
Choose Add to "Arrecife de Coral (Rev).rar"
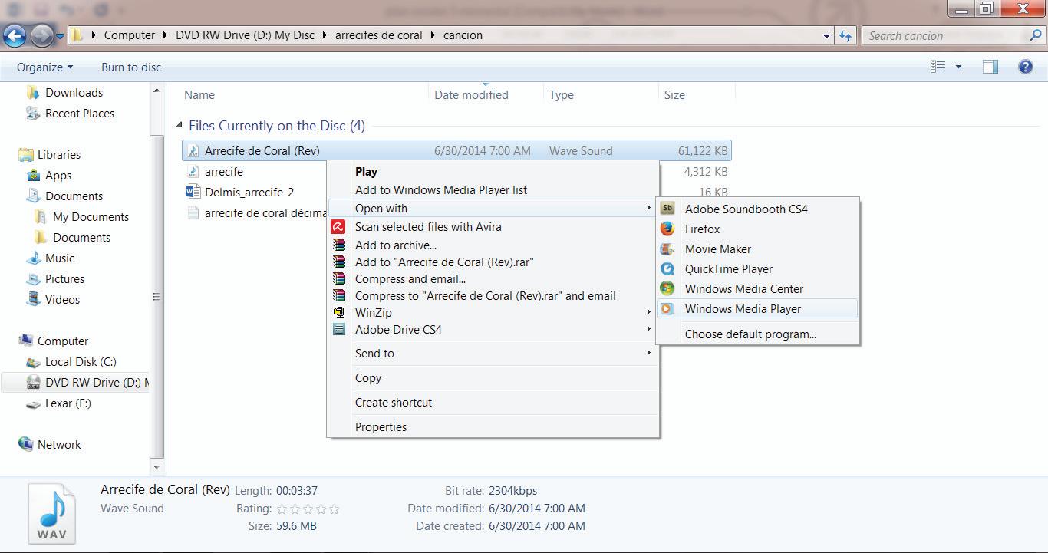(493, 262)
